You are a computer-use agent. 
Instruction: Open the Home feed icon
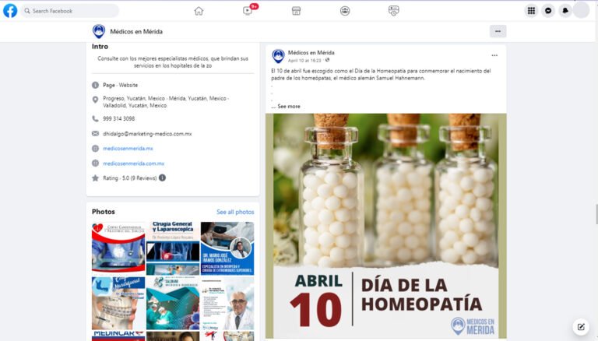click(199, 11)
